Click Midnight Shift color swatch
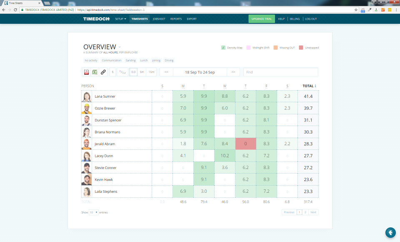 tap(248, 48)
